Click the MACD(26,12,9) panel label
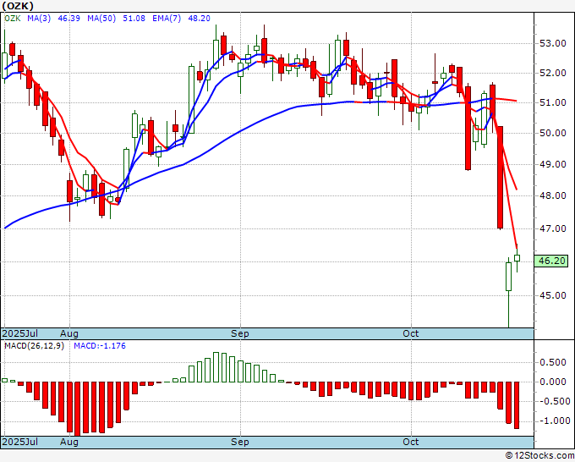 pos(34,346)
